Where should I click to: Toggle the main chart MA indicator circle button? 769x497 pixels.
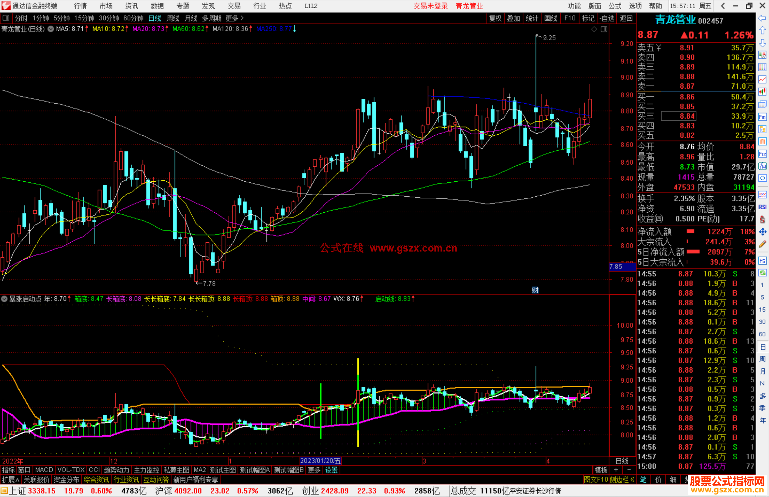point(51,29)
